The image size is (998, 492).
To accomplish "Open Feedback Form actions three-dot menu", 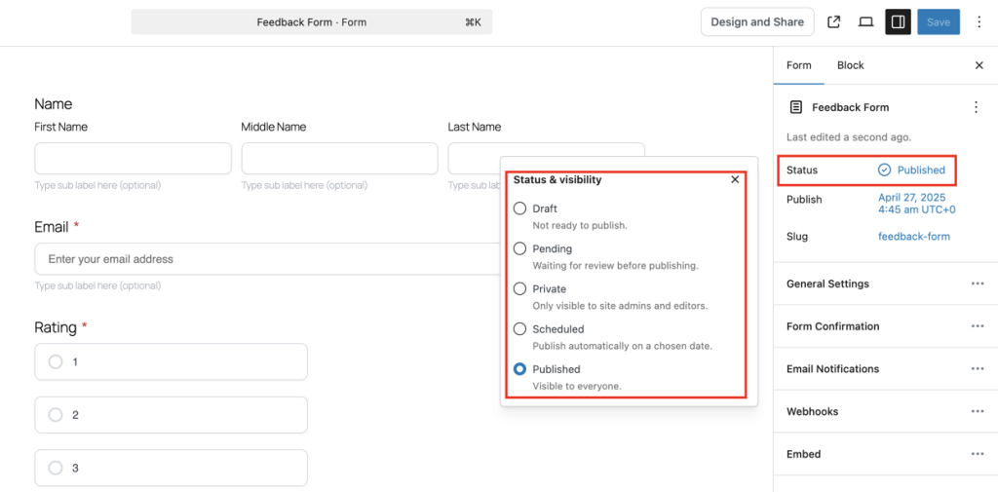I will point(977,107).
